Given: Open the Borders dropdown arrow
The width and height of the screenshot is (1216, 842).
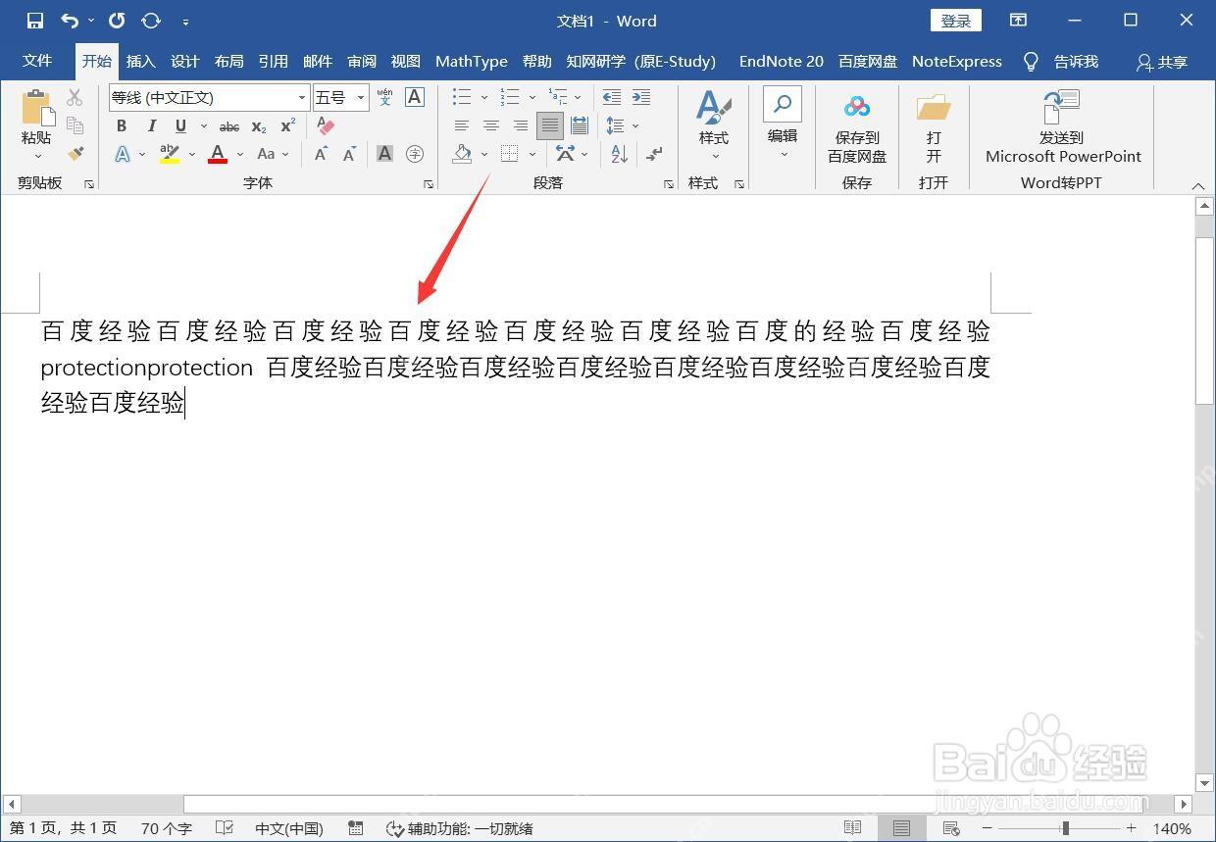Looking at the screenshot, I should click(532, 154).
